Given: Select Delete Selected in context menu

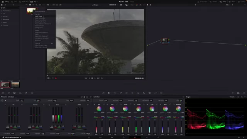Looking at the screenshot, I should tap(39, 26).
